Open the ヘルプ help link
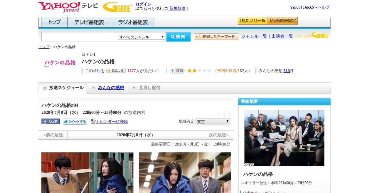The width and height of the screenshot is (369, 193). click(x=323, y=7)
